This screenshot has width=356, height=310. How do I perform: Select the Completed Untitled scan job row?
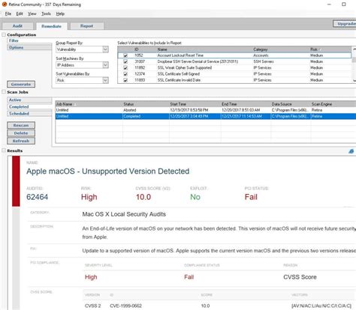pos(206,116)
